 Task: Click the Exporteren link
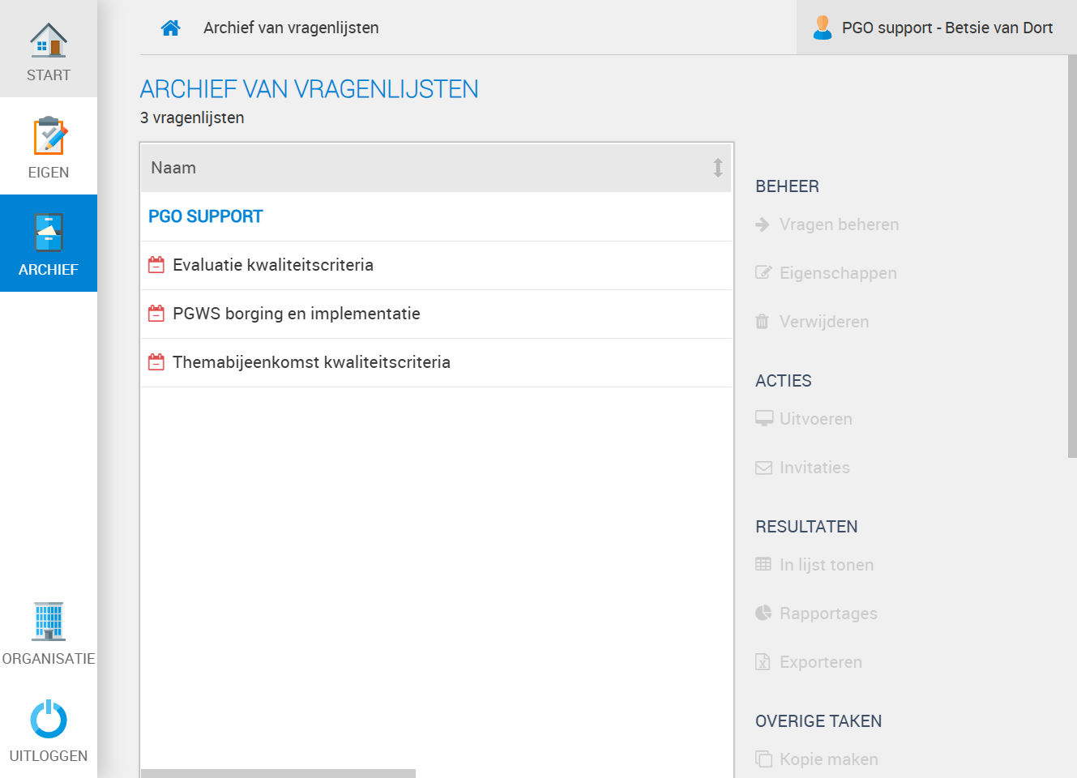pyautogui.click(x=821, y=662)
